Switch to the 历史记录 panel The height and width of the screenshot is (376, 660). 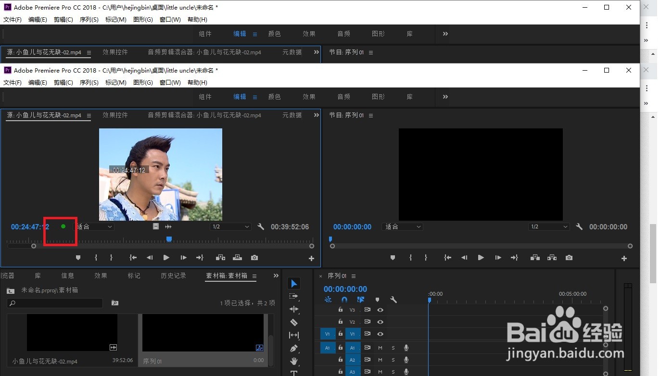(x=173, y=276)
